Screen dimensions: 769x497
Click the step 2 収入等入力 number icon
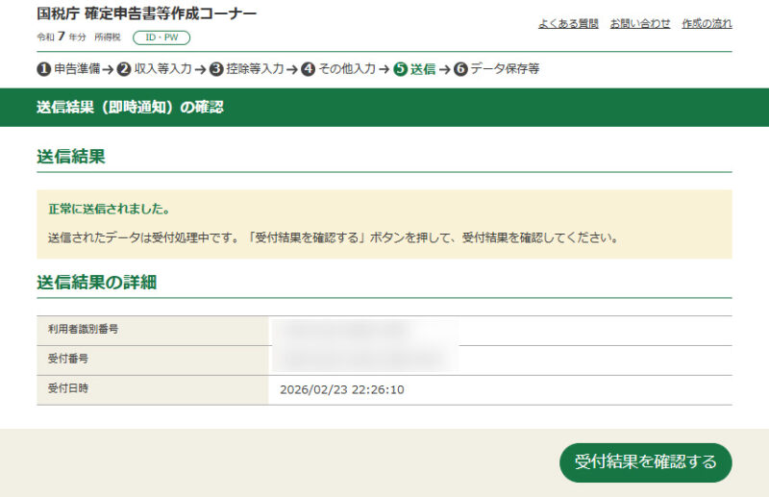(124, 69)
